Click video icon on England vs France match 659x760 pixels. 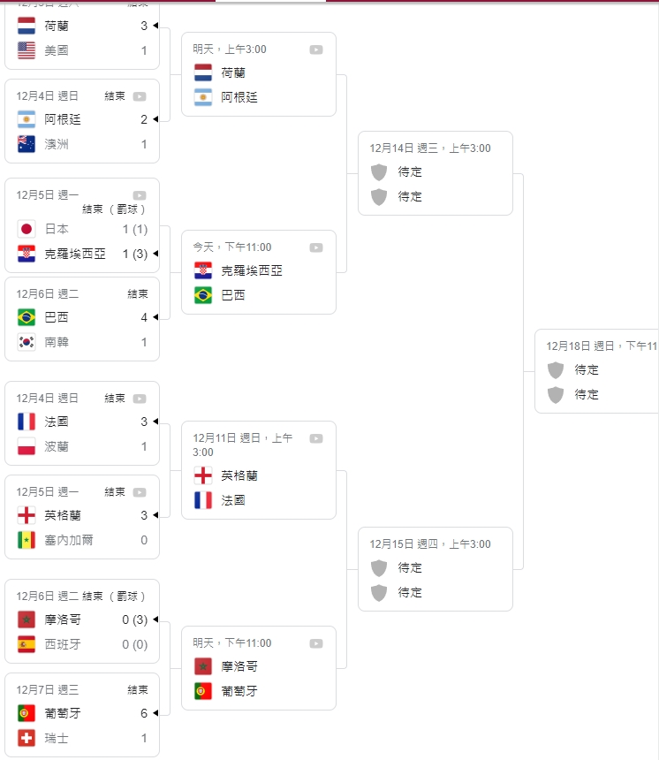pyautogui.click(x=316, y=438)
